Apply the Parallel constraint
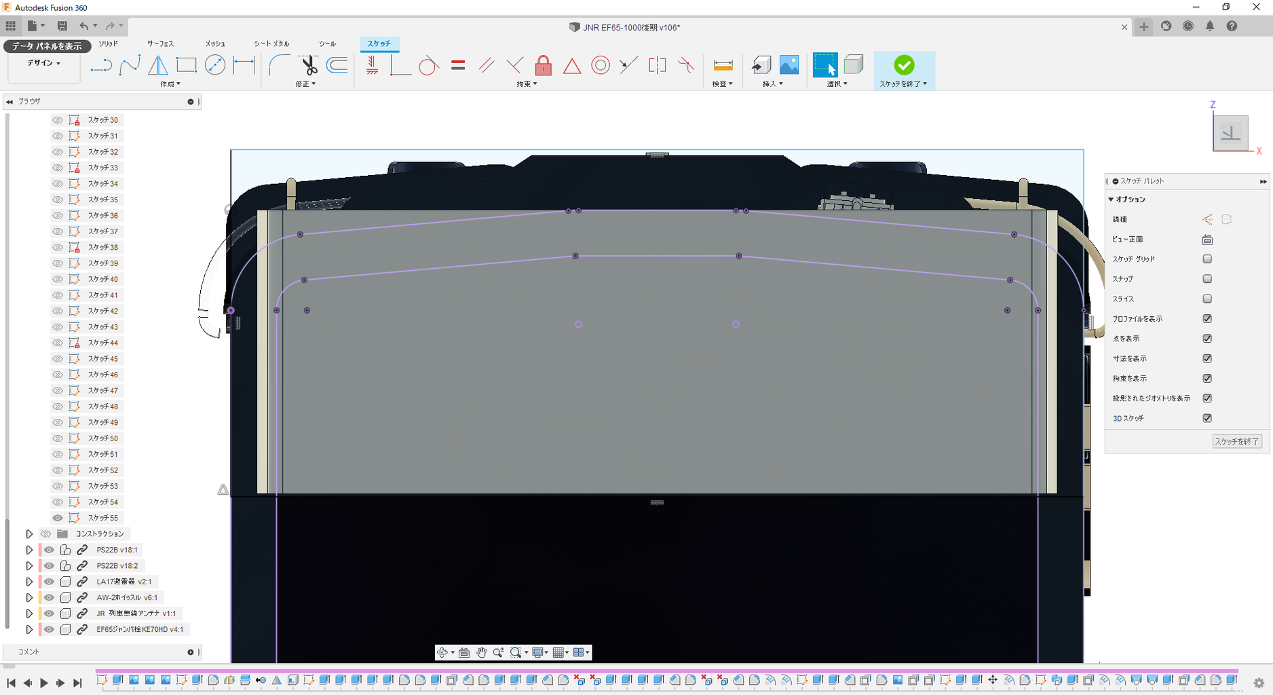 pyautogui.click(x=487, y=65)
